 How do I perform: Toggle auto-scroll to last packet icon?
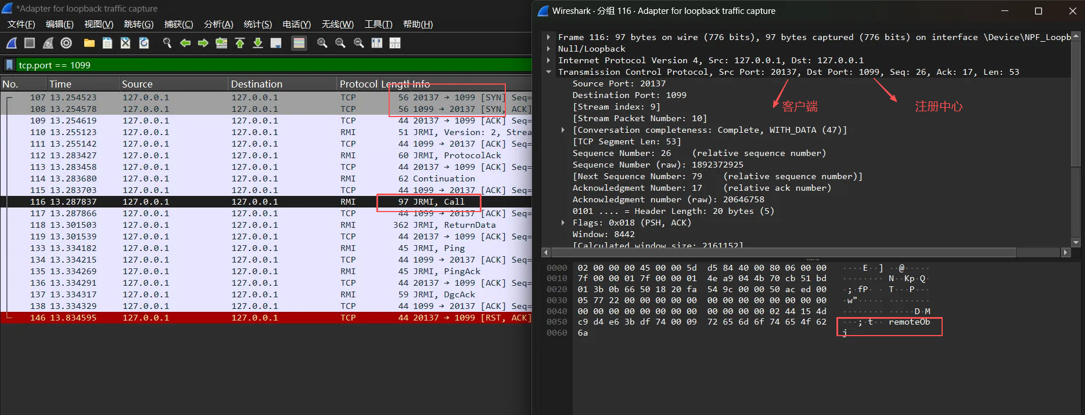coord(276,43)
